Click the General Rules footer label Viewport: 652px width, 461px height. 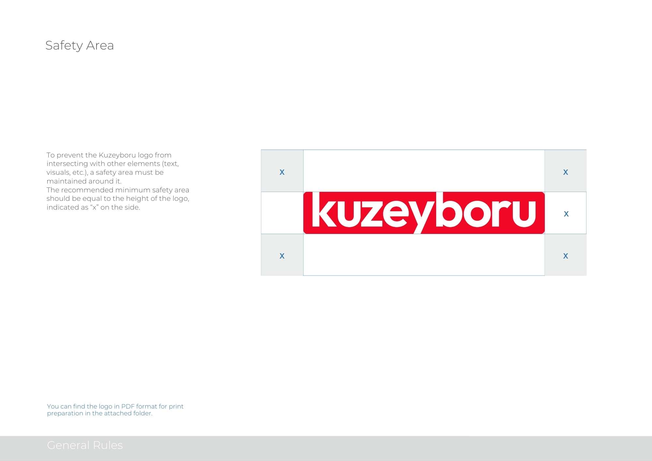pyautogui.click(x=85, y=445)
